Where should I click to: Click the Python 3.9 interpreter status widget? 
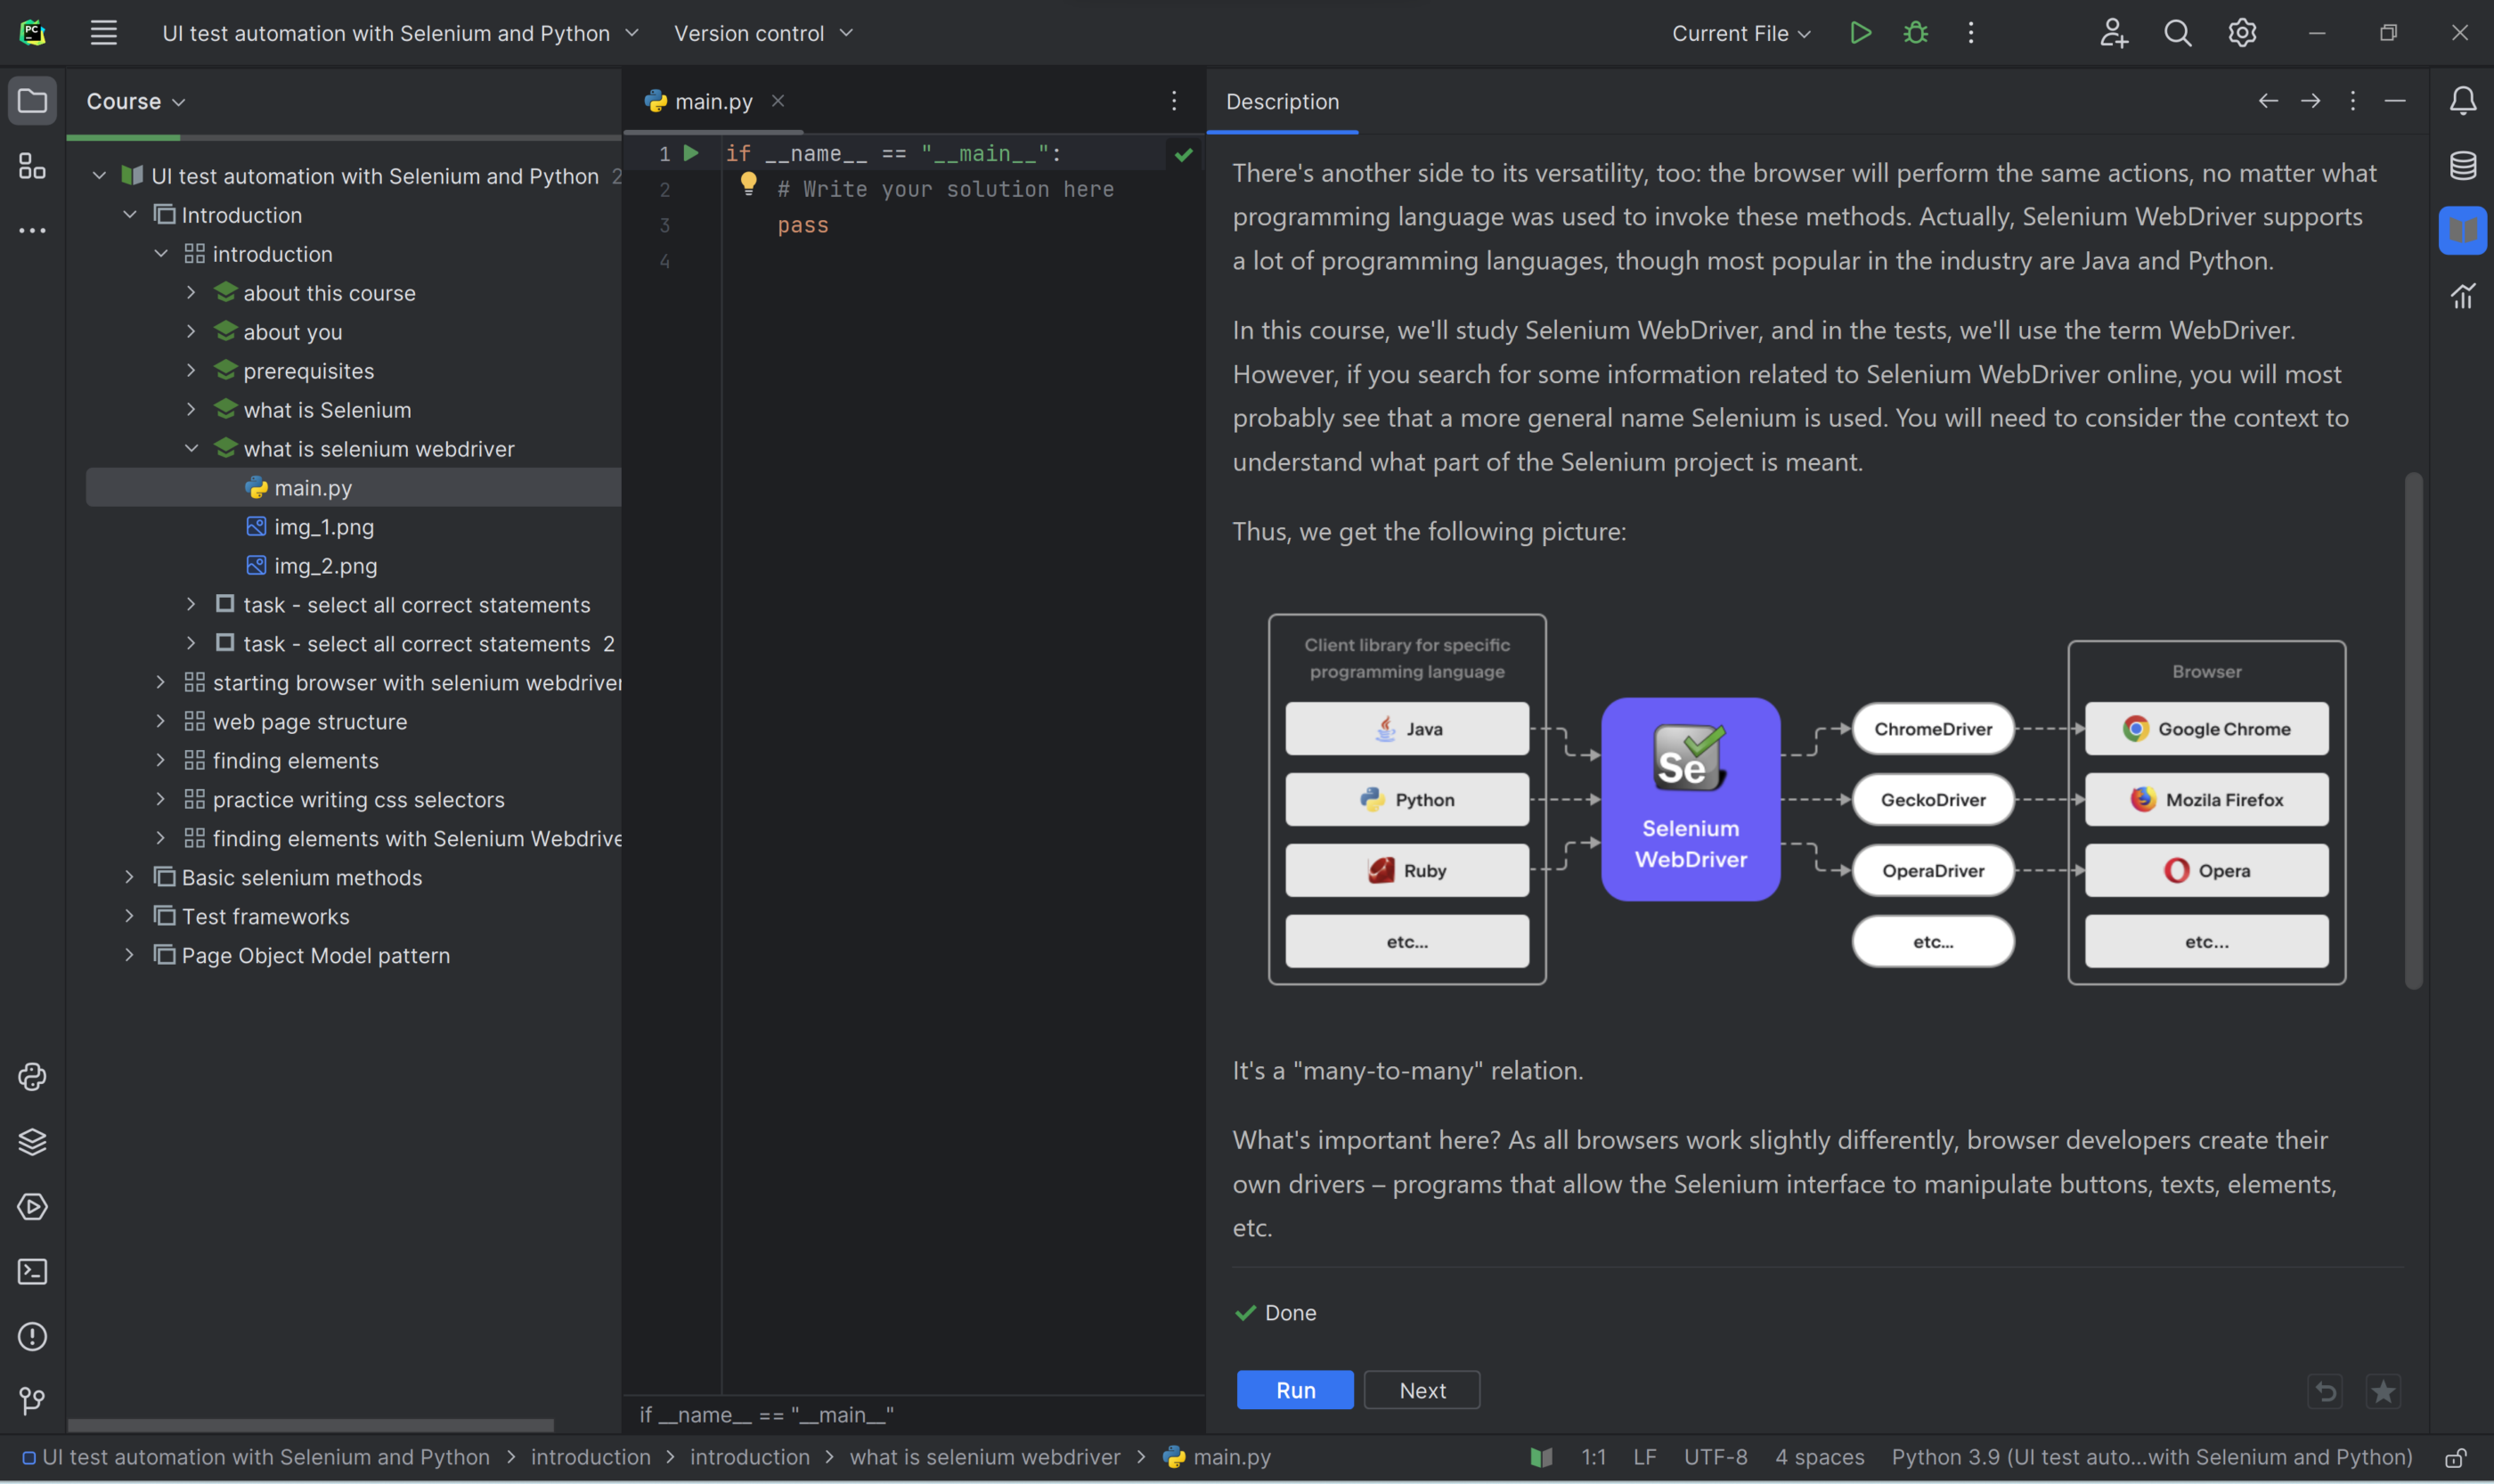tap(2152, 1457)
